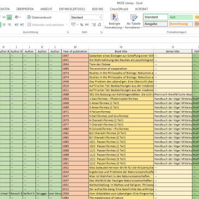Select 1 Gaviiformes – Phoenicopteriformes cell
199x199 pixels.
click(x=121, y=99)
